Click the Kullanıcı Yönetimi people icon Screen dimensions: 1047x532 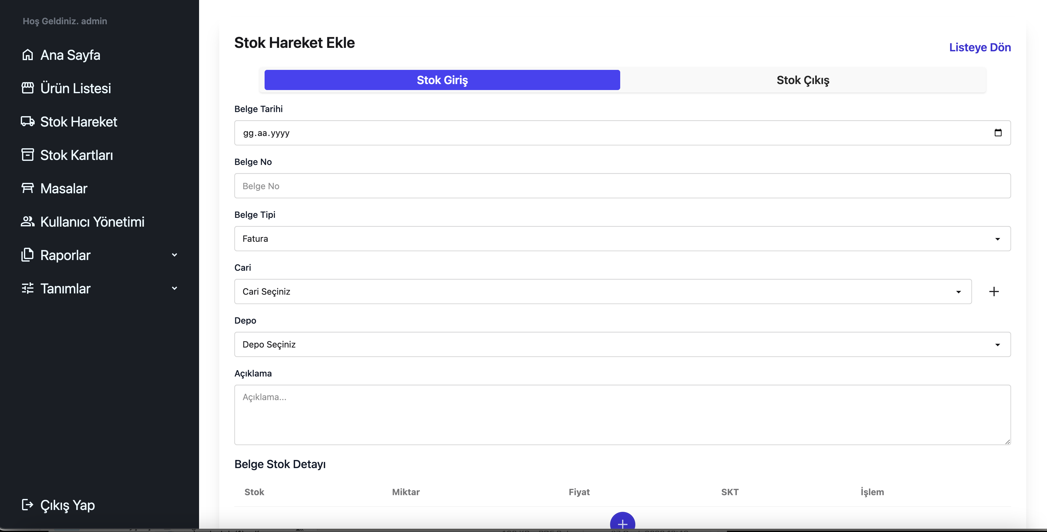tap(28, 222)
